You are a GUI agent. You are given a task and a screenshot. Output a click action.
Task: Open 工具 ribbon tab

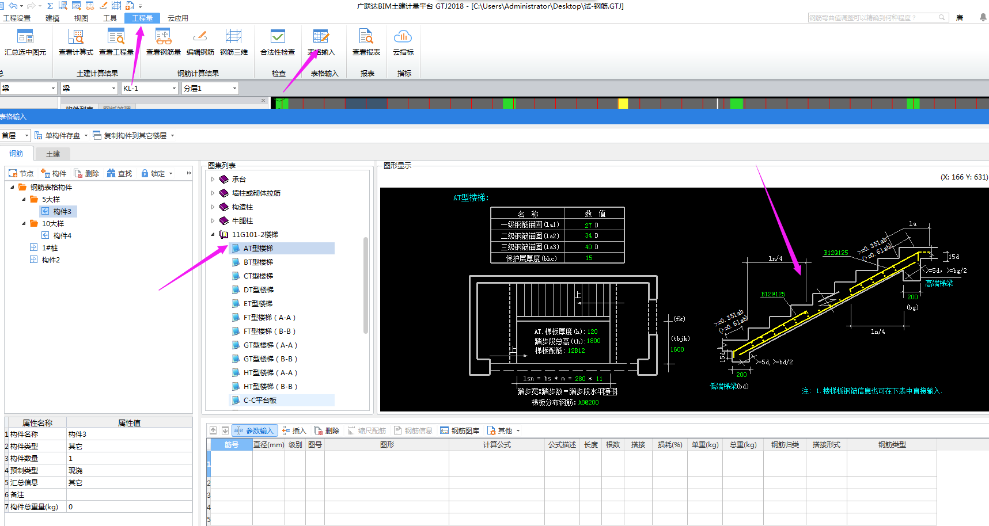click(x=110, y=18)
